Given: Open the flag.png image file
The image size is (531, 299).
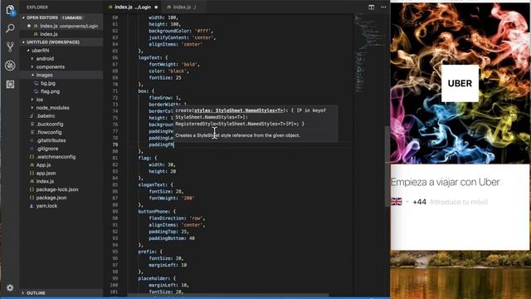Looking at the screenshot, I should tap(50, 91).
